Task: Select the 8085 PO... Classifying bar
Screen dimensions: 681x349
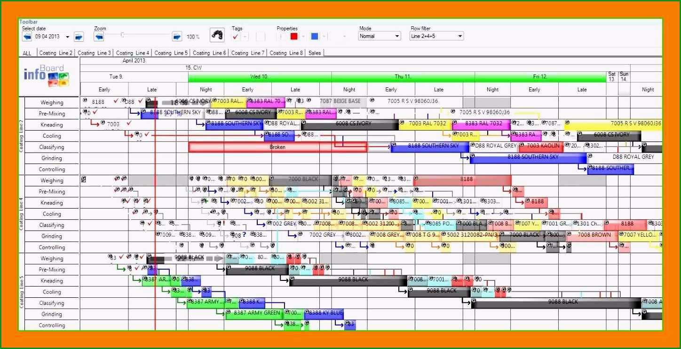Action: 440,225
